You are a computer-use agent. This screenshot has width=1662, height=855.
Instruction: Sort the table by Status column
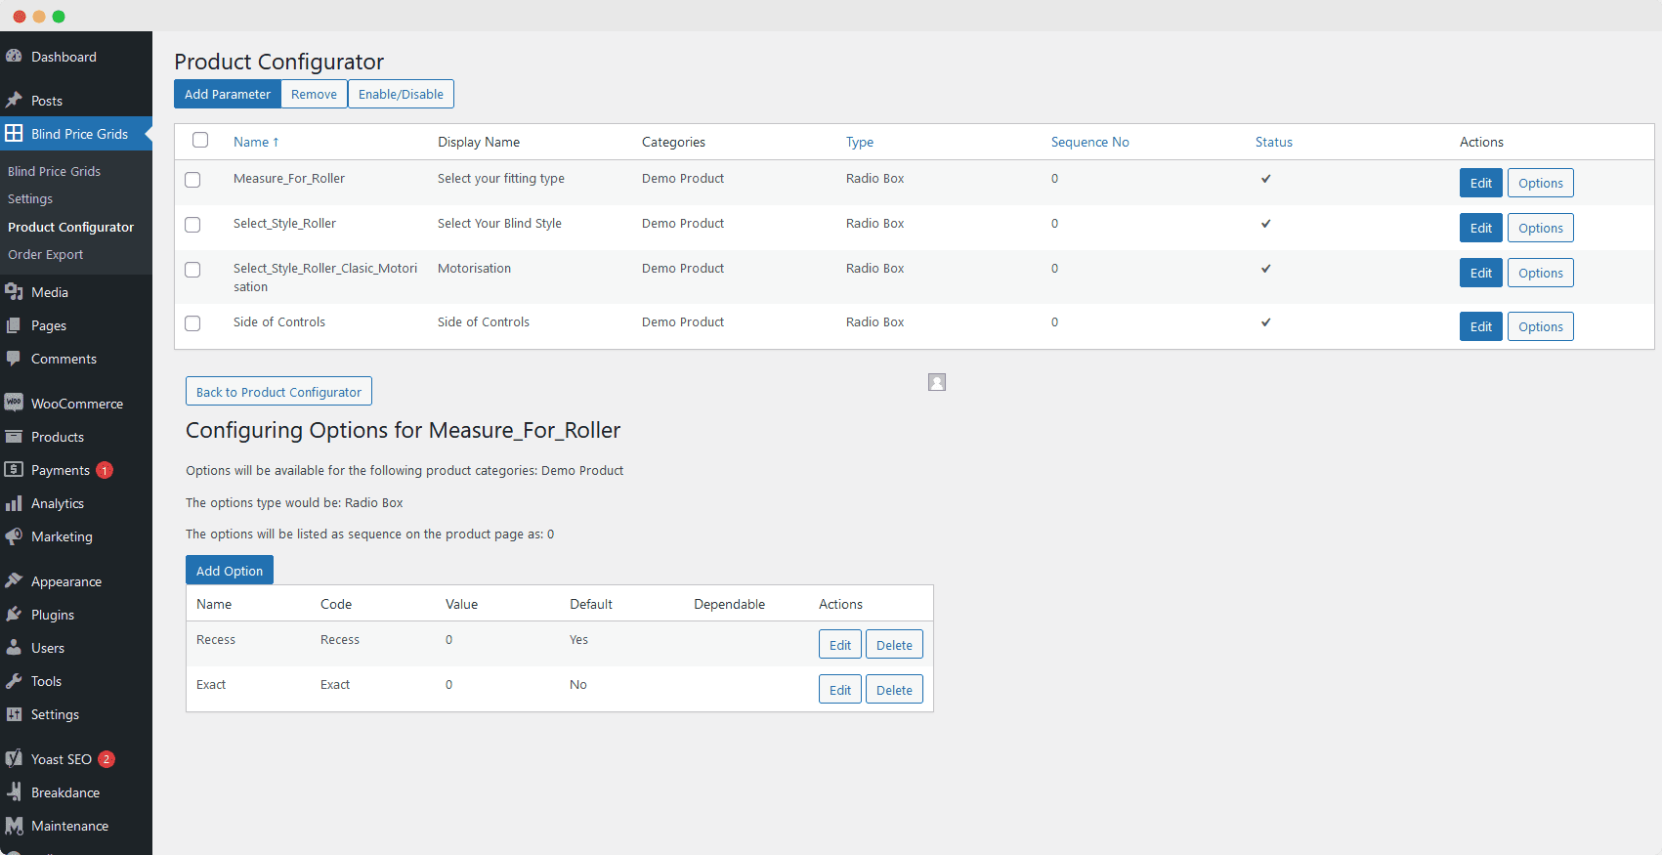(x=1273, y=142)
